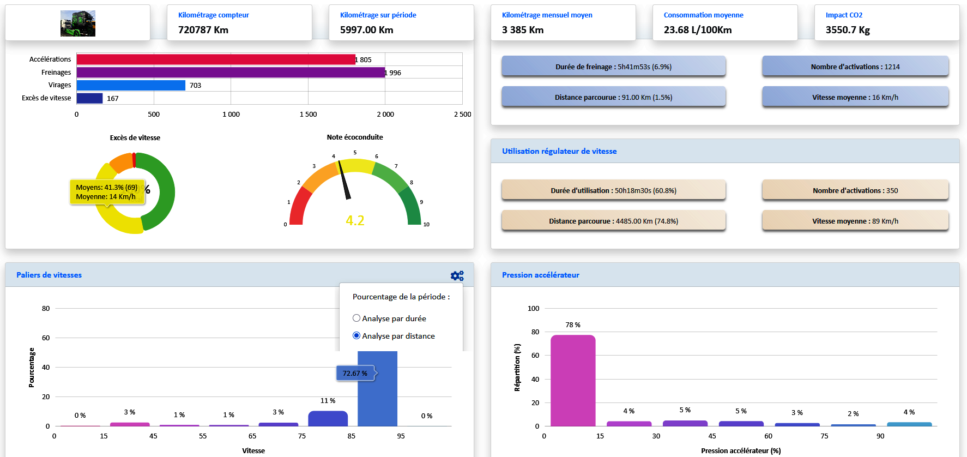Viewport: 967px width, 457px height.
Task: Click the red Accélérations bar
Action: tap(216, 59)
